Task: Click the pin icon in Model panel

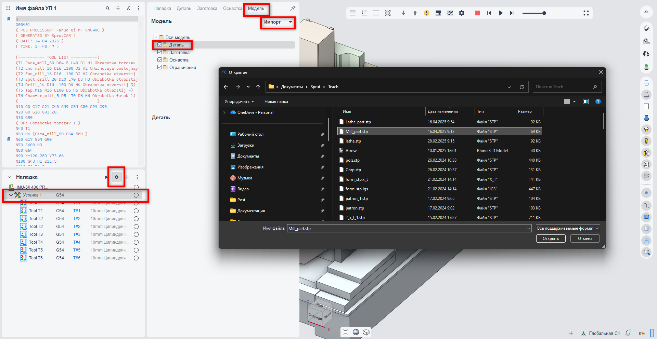Action: [293, 8]
